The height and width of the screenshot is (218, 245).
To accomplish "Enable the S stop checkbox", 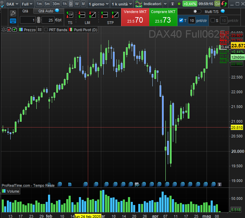I will (x=213, y=20).
